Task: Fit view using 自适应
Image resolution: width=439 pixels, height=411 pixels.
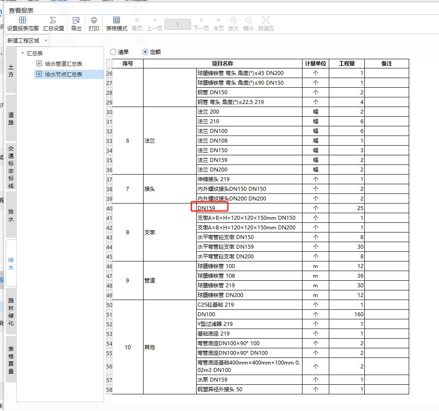Action: pyautogui.click(x=266, y=24)
